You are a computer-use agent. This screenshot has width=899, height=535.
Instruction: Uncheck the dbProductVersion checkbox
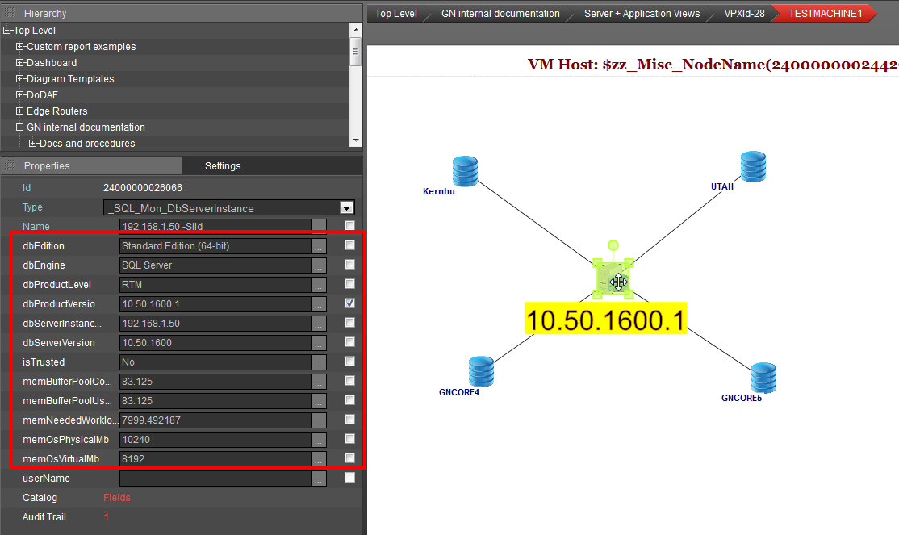349,303
